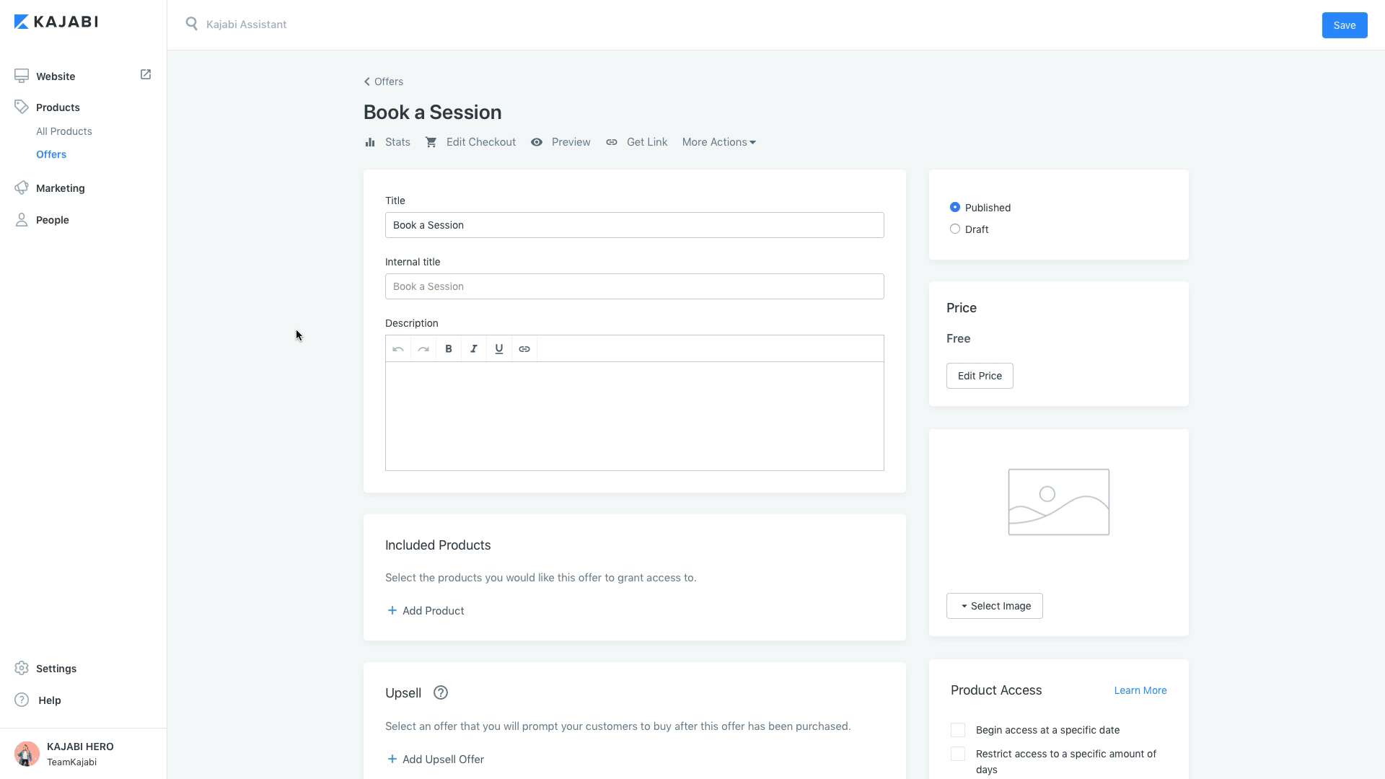This screenshot has width=1385, height=779.
Task: Click the Bold formatting icon
Action: click(x=449, y=349)
